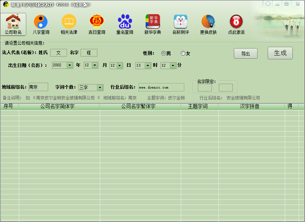Image resolution: width=305 pixels, height=222 pixels.
Task: Click the 导出 export button
Action: (x=245, y=53)
